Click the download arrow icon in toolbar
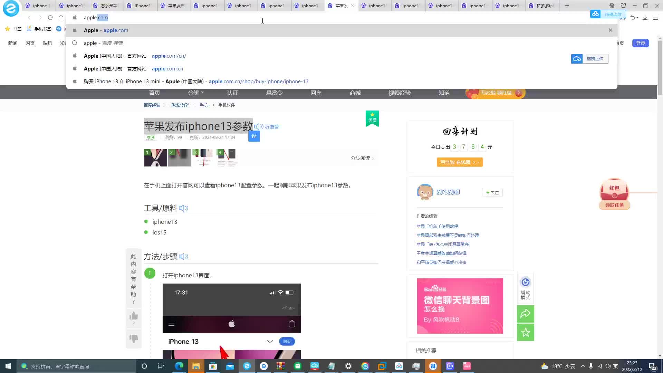Image resolution: width=663 pixels, height=373 pixels. click(646, 17)
